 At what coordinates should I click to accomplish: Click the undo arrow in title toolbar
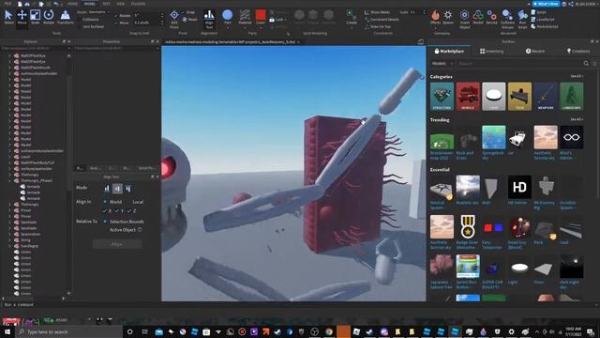[x=56, y=4]
